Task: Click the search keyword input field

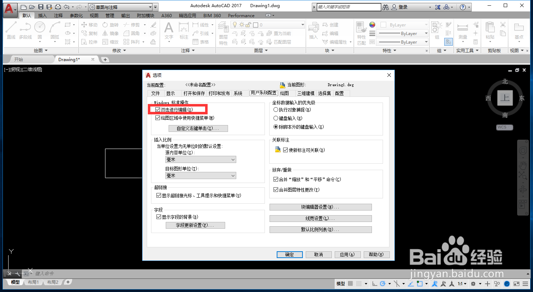Action: pyautogui.click(x=349, y=7)
